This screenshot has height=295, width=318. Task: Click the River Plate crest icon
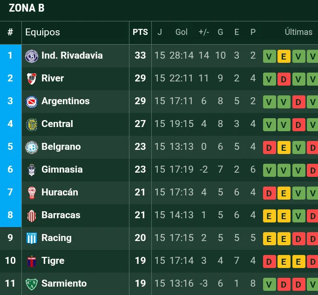(x=32, y=79)
